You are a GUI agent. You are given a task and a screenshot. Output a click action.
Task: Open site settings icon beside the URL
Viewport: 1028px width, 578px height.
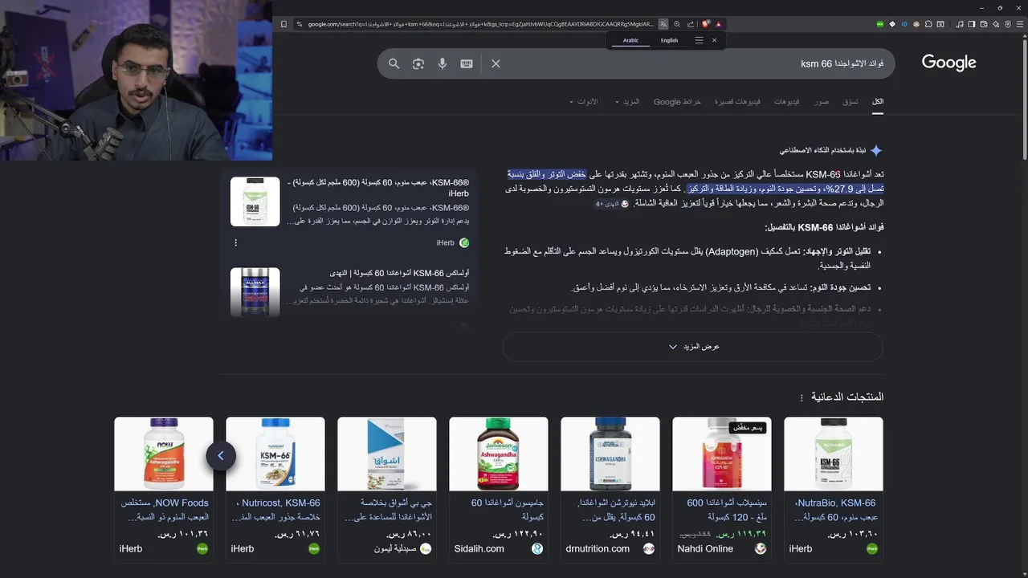point(300,24)
